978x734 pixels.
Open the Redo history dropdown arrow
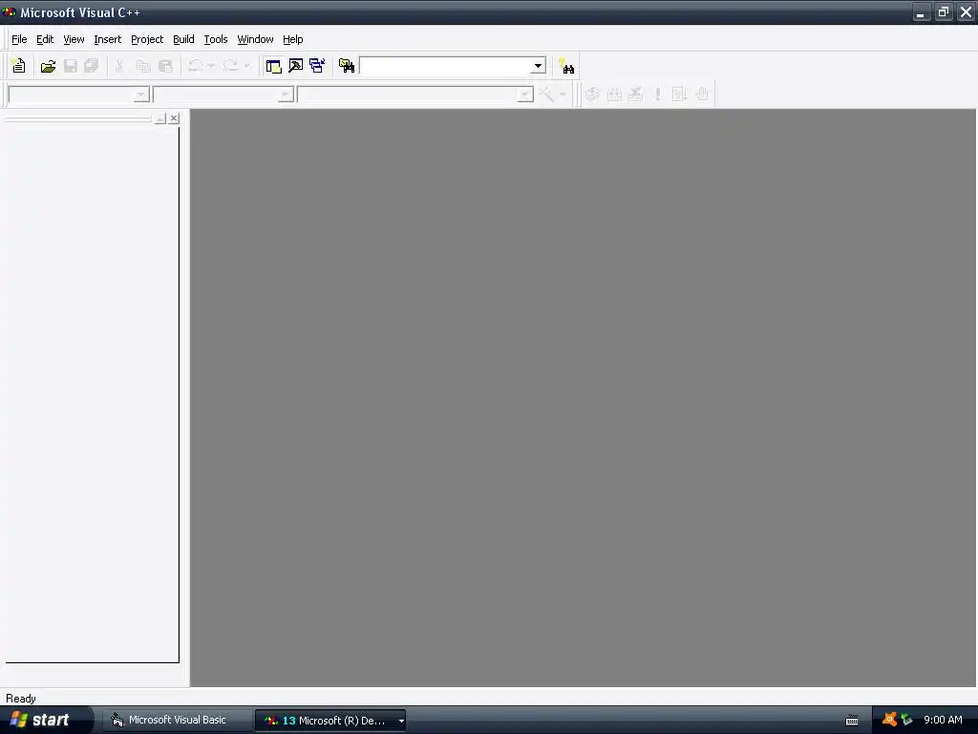(x=246, y=66)
